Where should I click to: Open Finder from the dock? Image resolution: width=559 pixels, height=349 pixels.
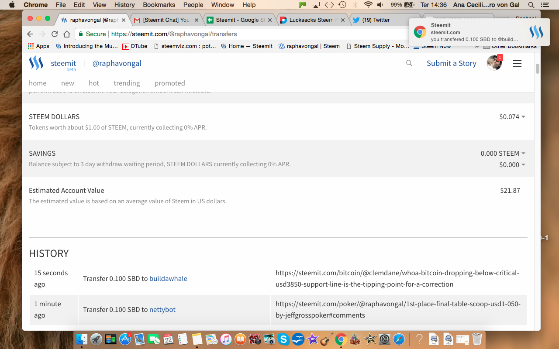point(82,339)
